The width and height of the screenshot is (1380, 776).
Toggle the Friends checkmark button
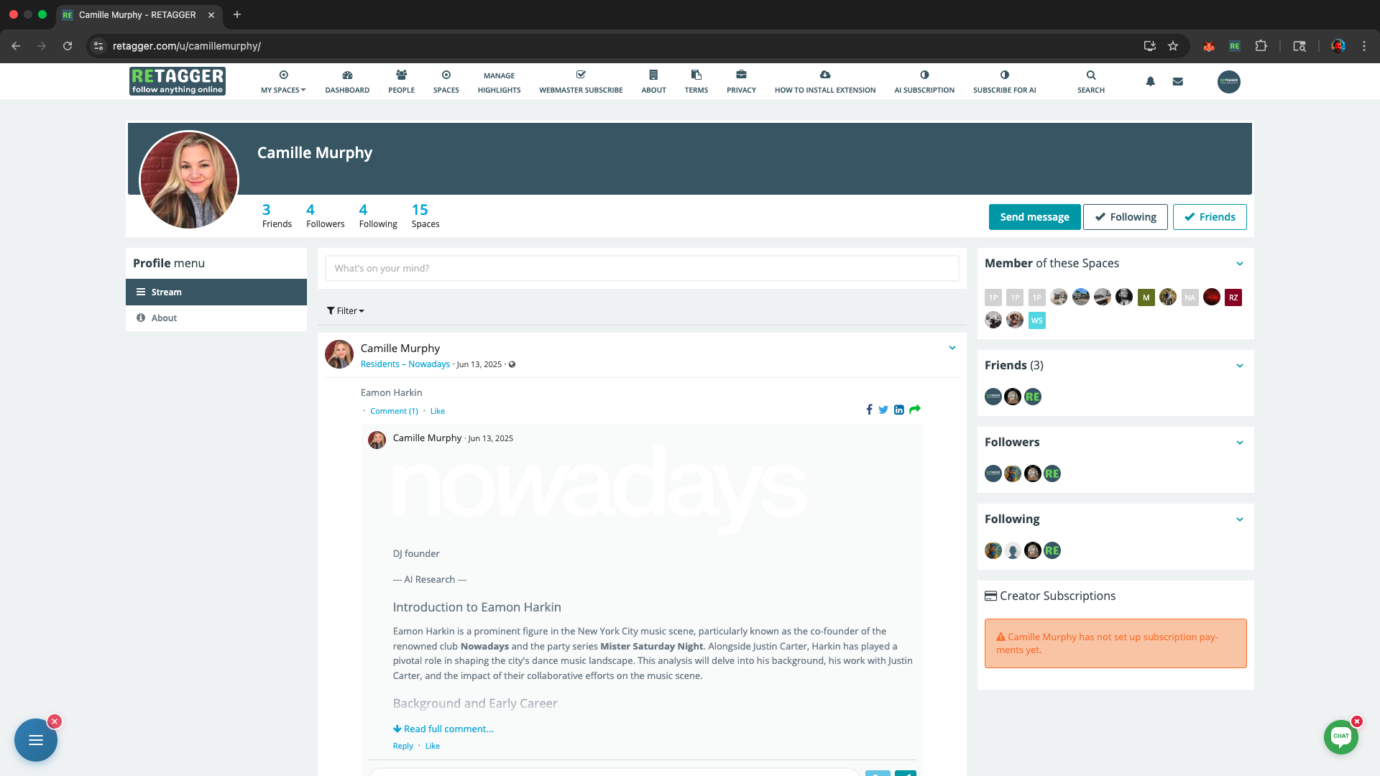coord(1210,217)
